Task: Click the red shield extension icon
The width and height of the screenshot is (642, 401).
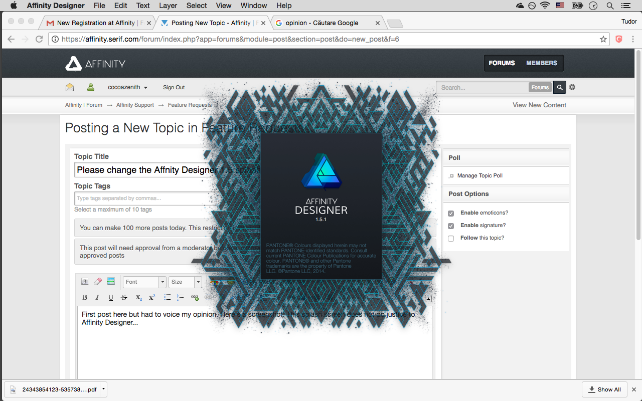Action: click(619, 39)
